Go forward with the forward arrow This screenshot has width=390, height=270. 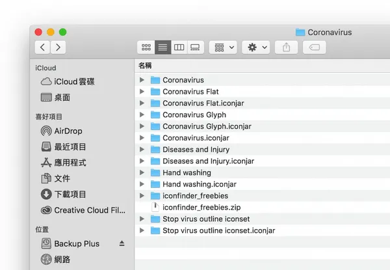(x=58, y=47)
